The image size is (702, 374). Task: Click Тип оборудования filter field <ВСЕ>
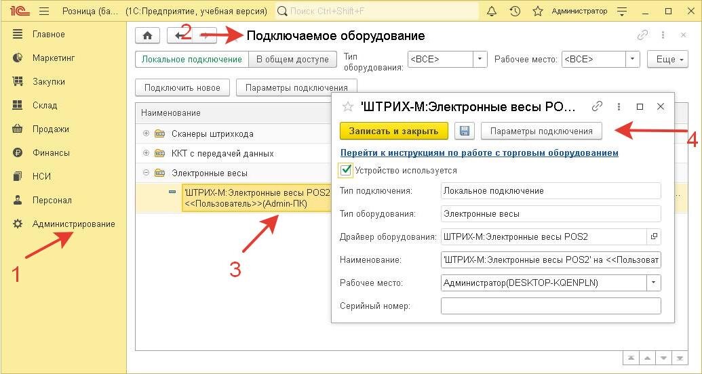(x=441, y=59)
